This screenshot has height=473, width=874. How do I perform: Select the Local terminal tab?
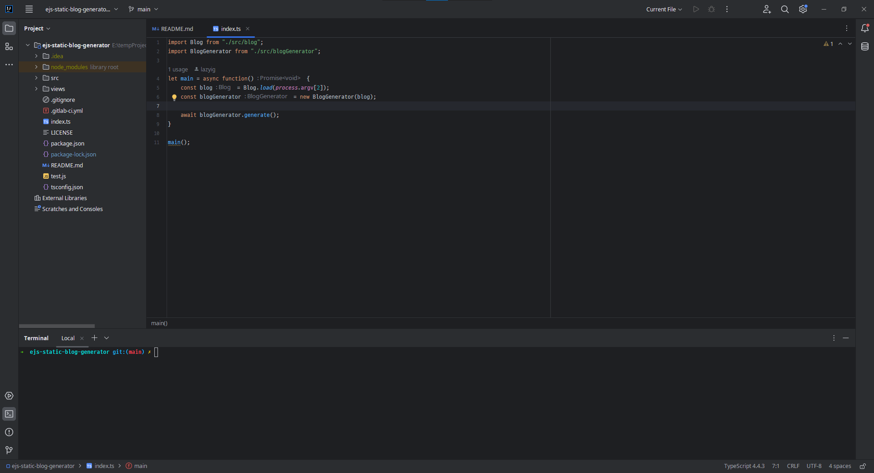(x=68, y=338)
